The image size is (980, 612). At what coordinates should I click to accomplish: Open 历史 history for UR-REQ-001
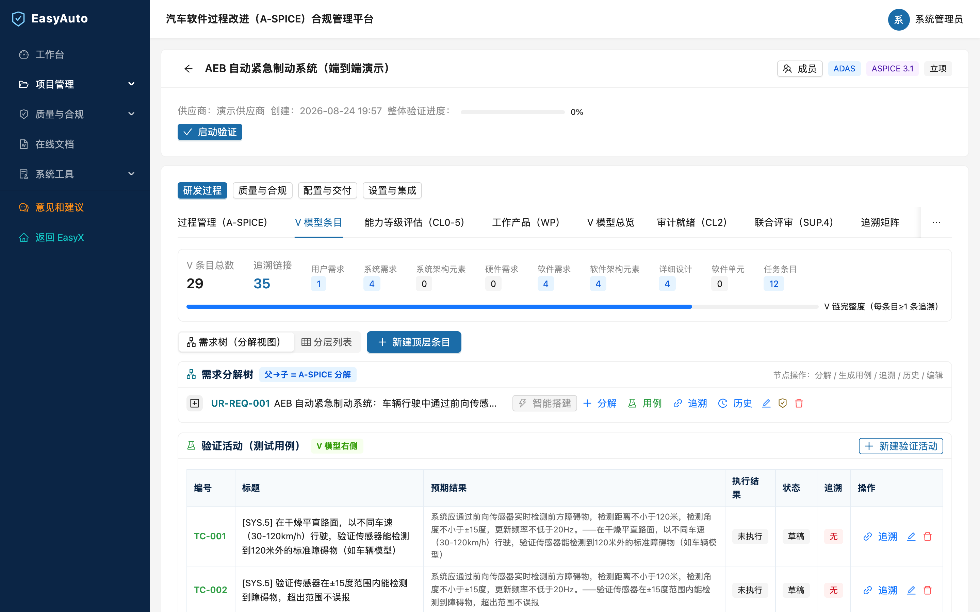(x=735, y=404)
